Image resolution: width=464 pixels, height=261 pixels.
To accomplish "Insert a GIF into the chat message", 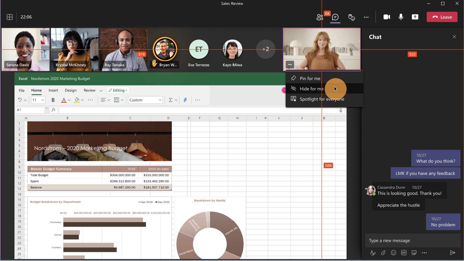I will tap(404, 253).
